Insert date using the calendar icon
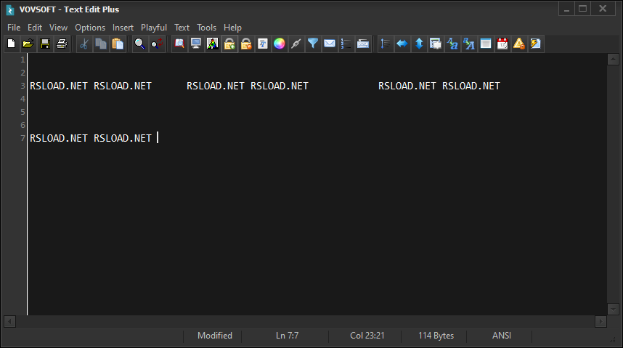This screenshot has width=623, height=348. [502, 44]
